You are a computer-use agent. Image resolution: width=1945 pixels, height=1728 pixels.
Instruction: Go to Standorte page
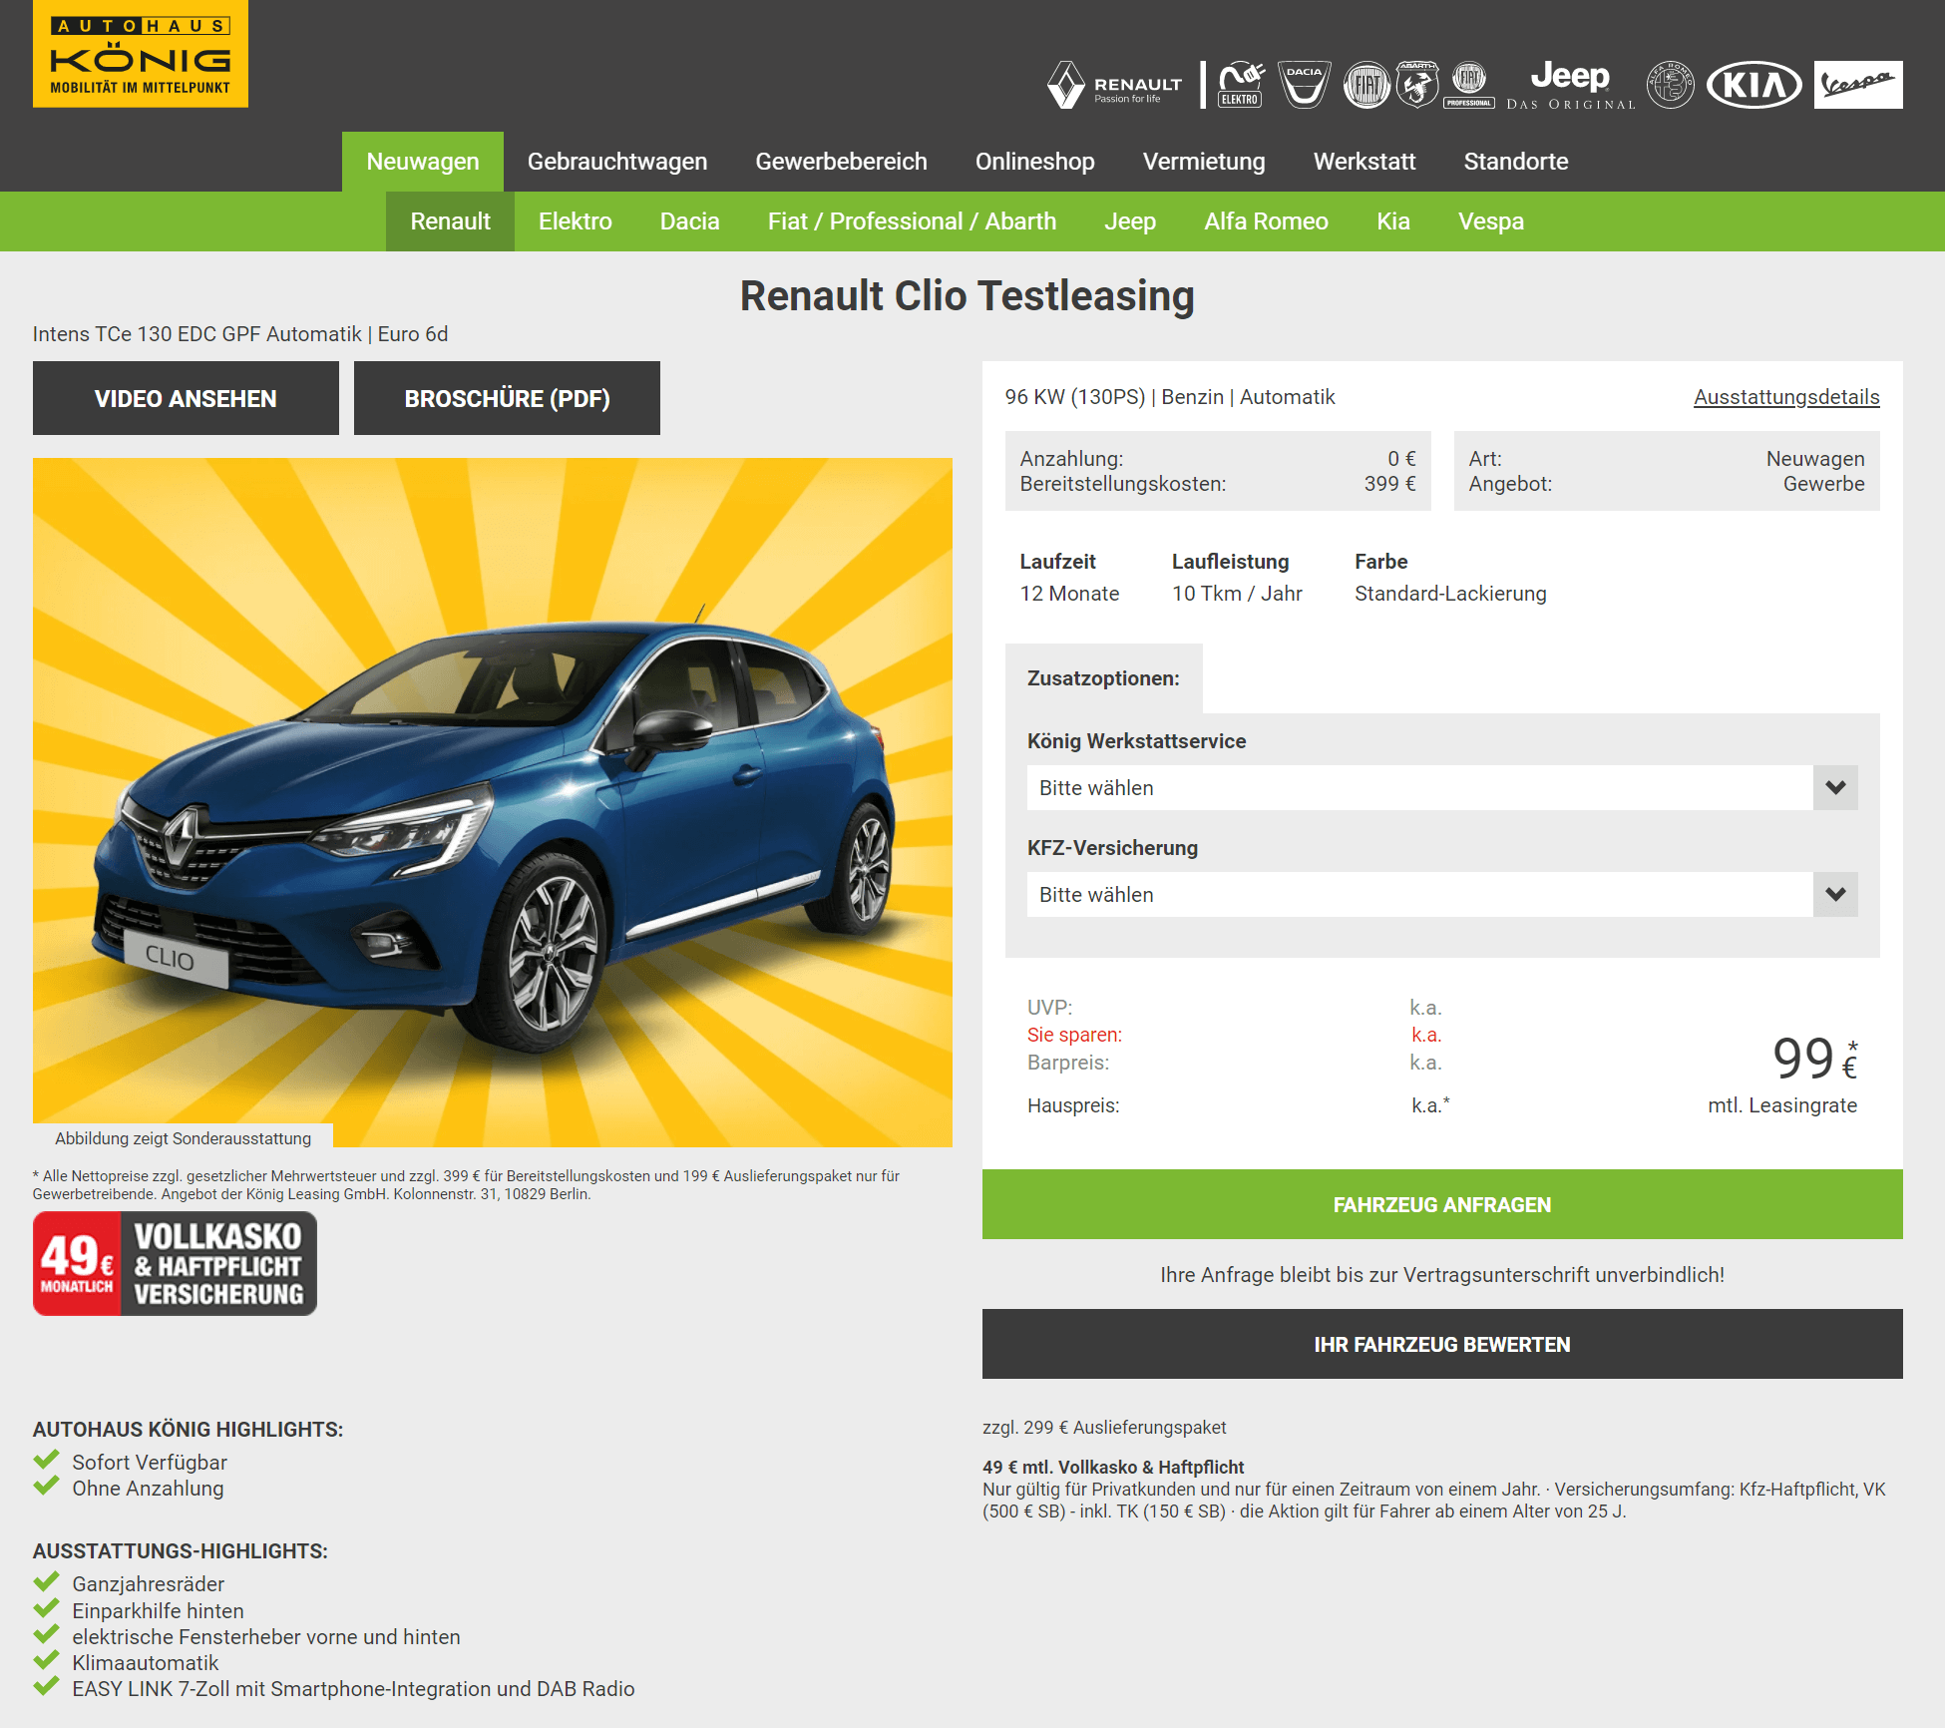pyautogui.click(x=1516, y=162)
